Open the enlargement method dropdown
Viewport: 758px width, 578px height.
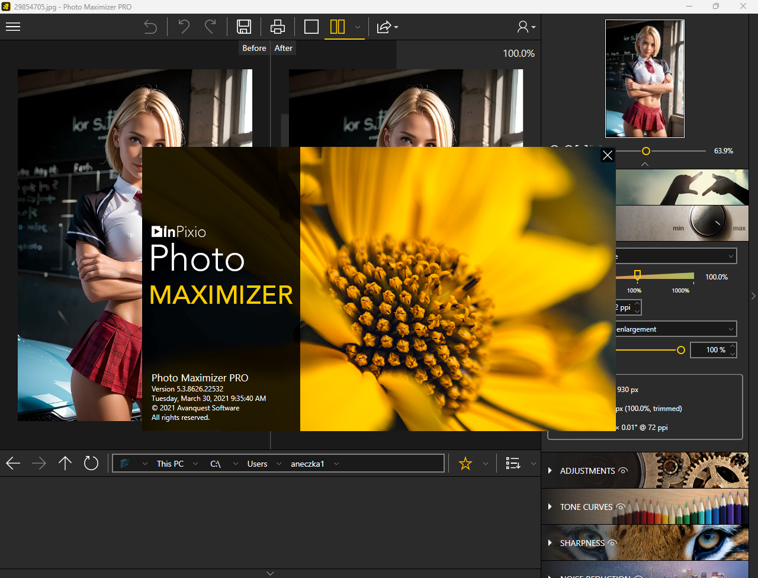pyautogui.click(x=675, y=329)
